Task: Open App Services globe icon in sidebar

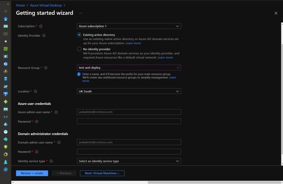Action: click(x=6, y=64)
